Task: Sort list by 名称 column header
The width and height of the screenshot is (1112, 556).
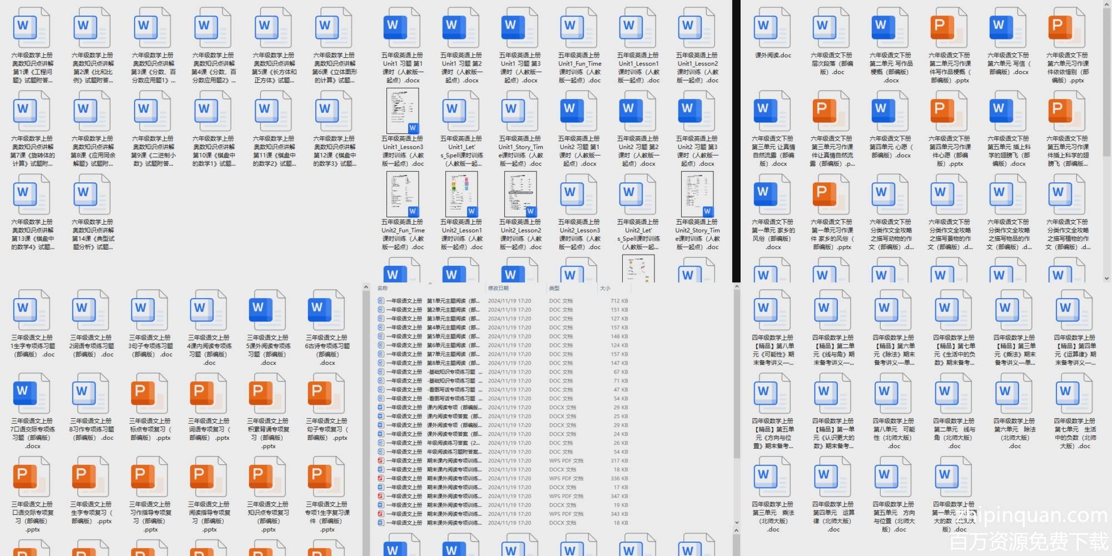Action: pos(383,288)
